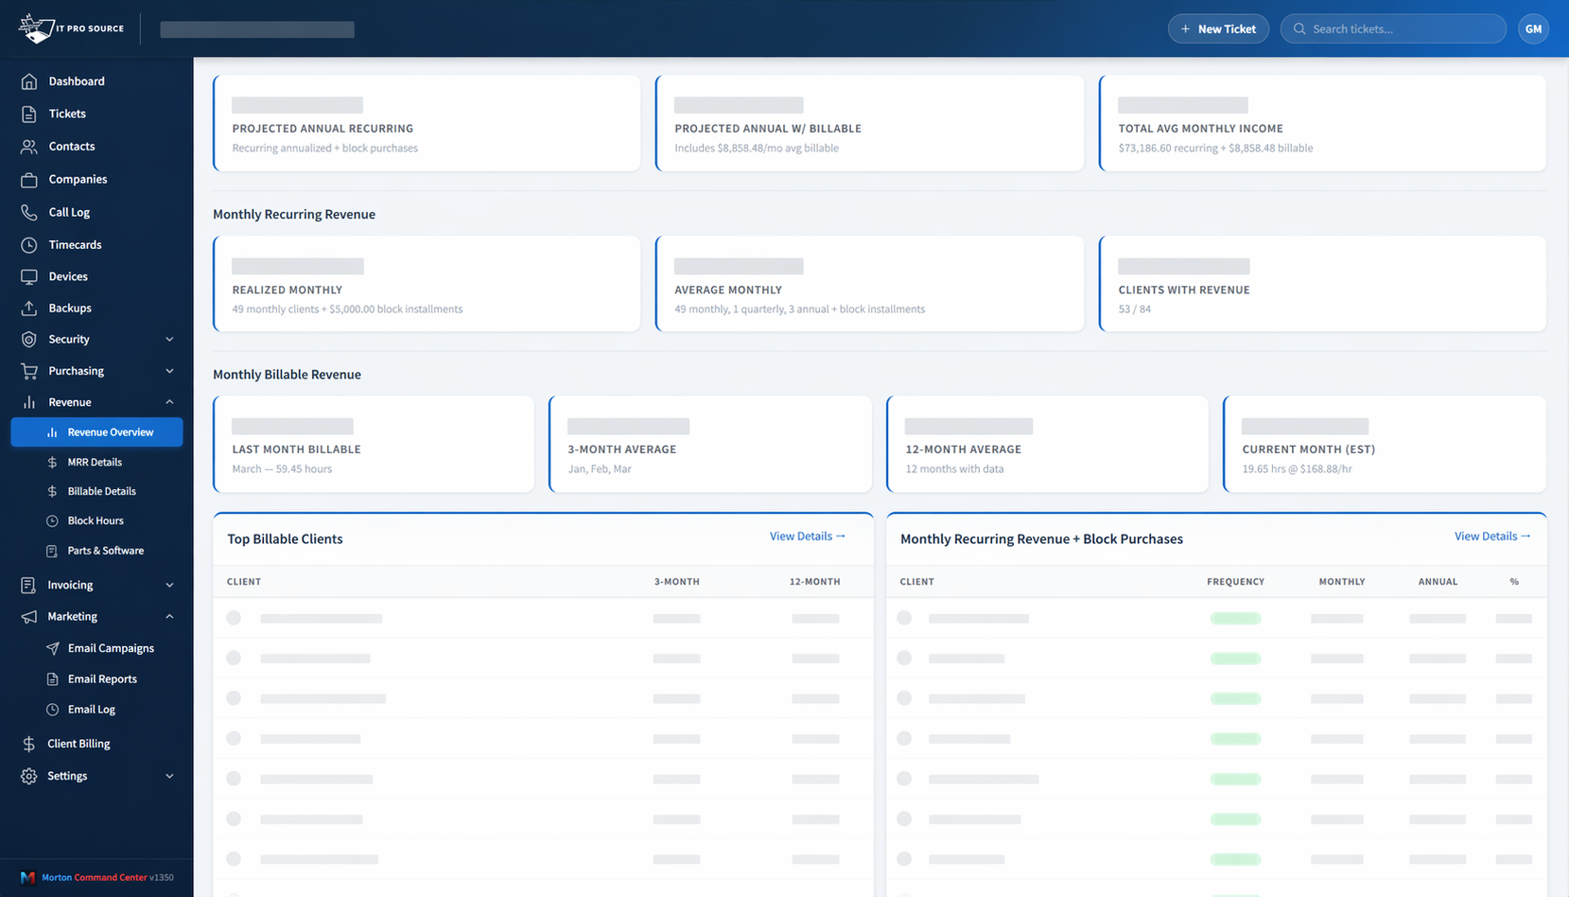Open Backups from the sidebar icon
1569x897 pixels.
pos(29,308)
